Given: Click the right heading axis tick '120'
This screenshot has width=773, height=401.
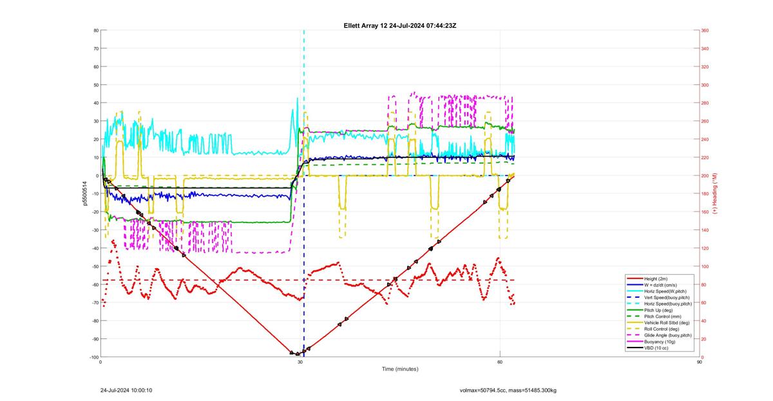Looking at the screenshot, I should [x=705, y=248].
